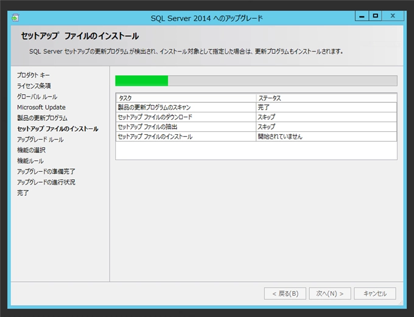Select the 機能ルール step in sidebar
Viewport: 414px width, 317px height.
[30, 161]
